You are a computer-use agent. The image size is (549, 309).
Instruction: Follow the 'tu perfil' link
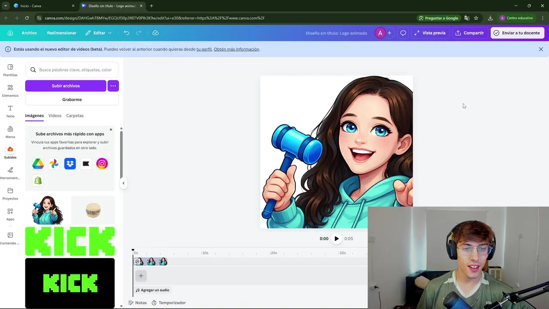point(204,49)
